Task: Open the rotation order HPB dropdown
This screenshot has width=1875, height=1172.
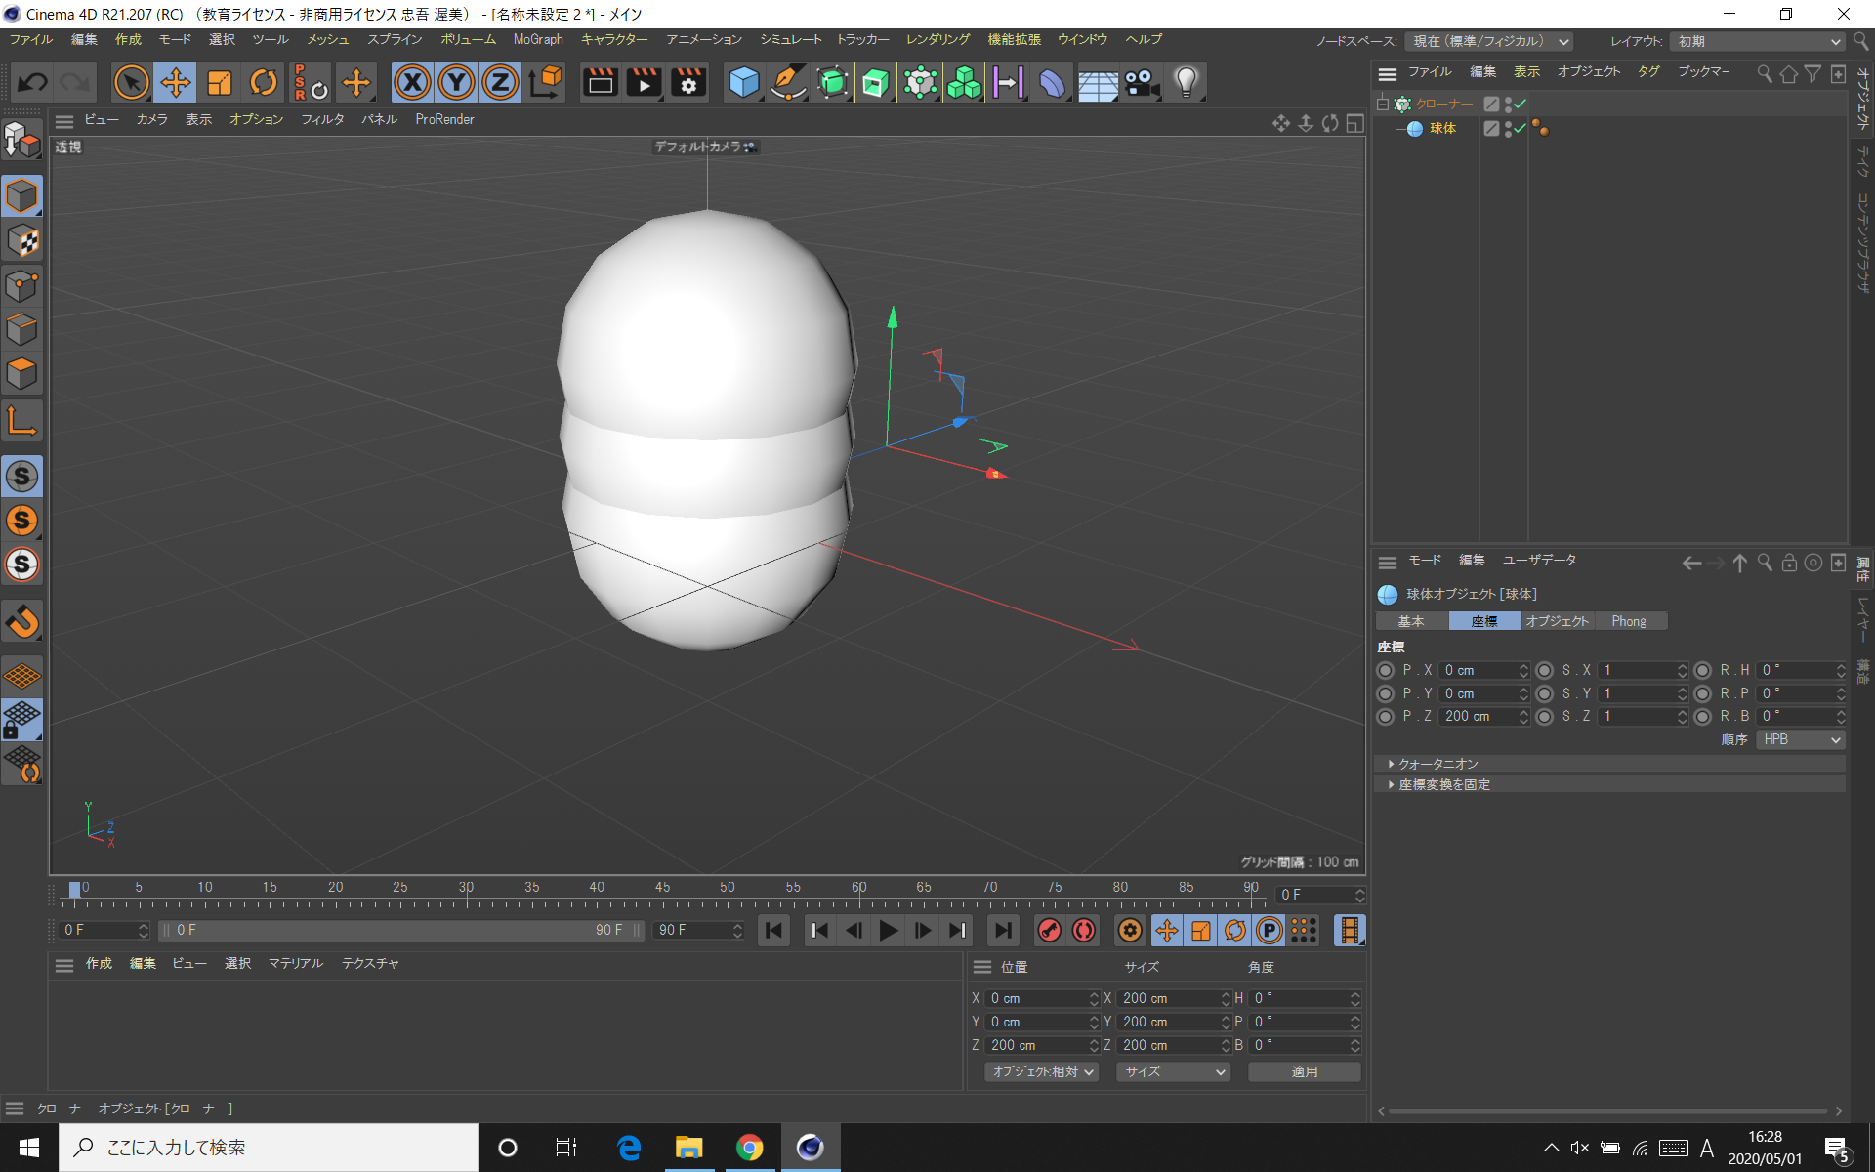Action: tap(1800, 739)
